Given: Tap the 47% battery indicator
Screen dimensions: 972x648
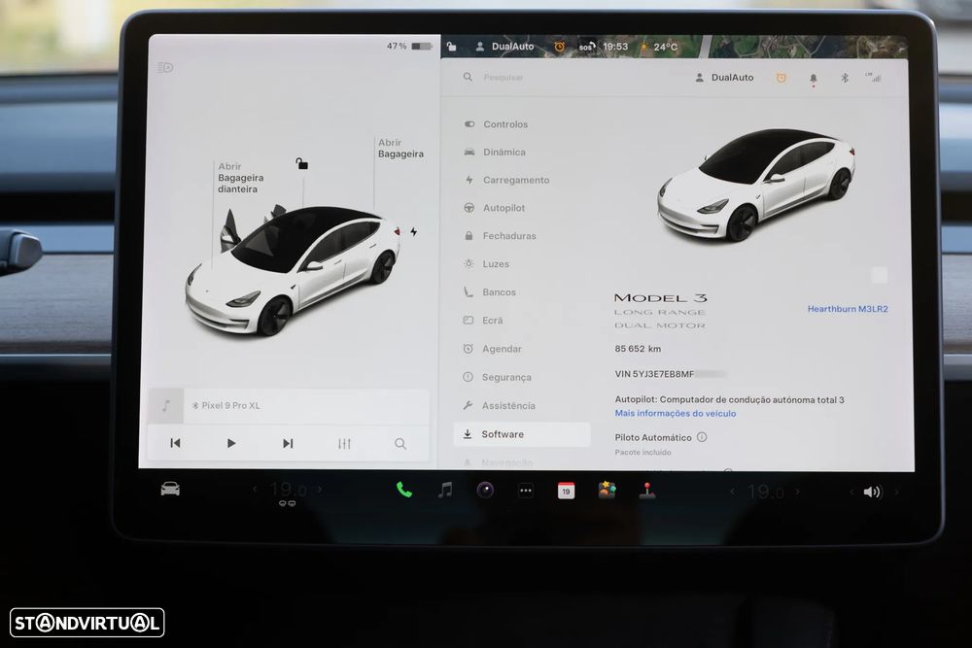Looking at the screenshot, I should (409, 46).
